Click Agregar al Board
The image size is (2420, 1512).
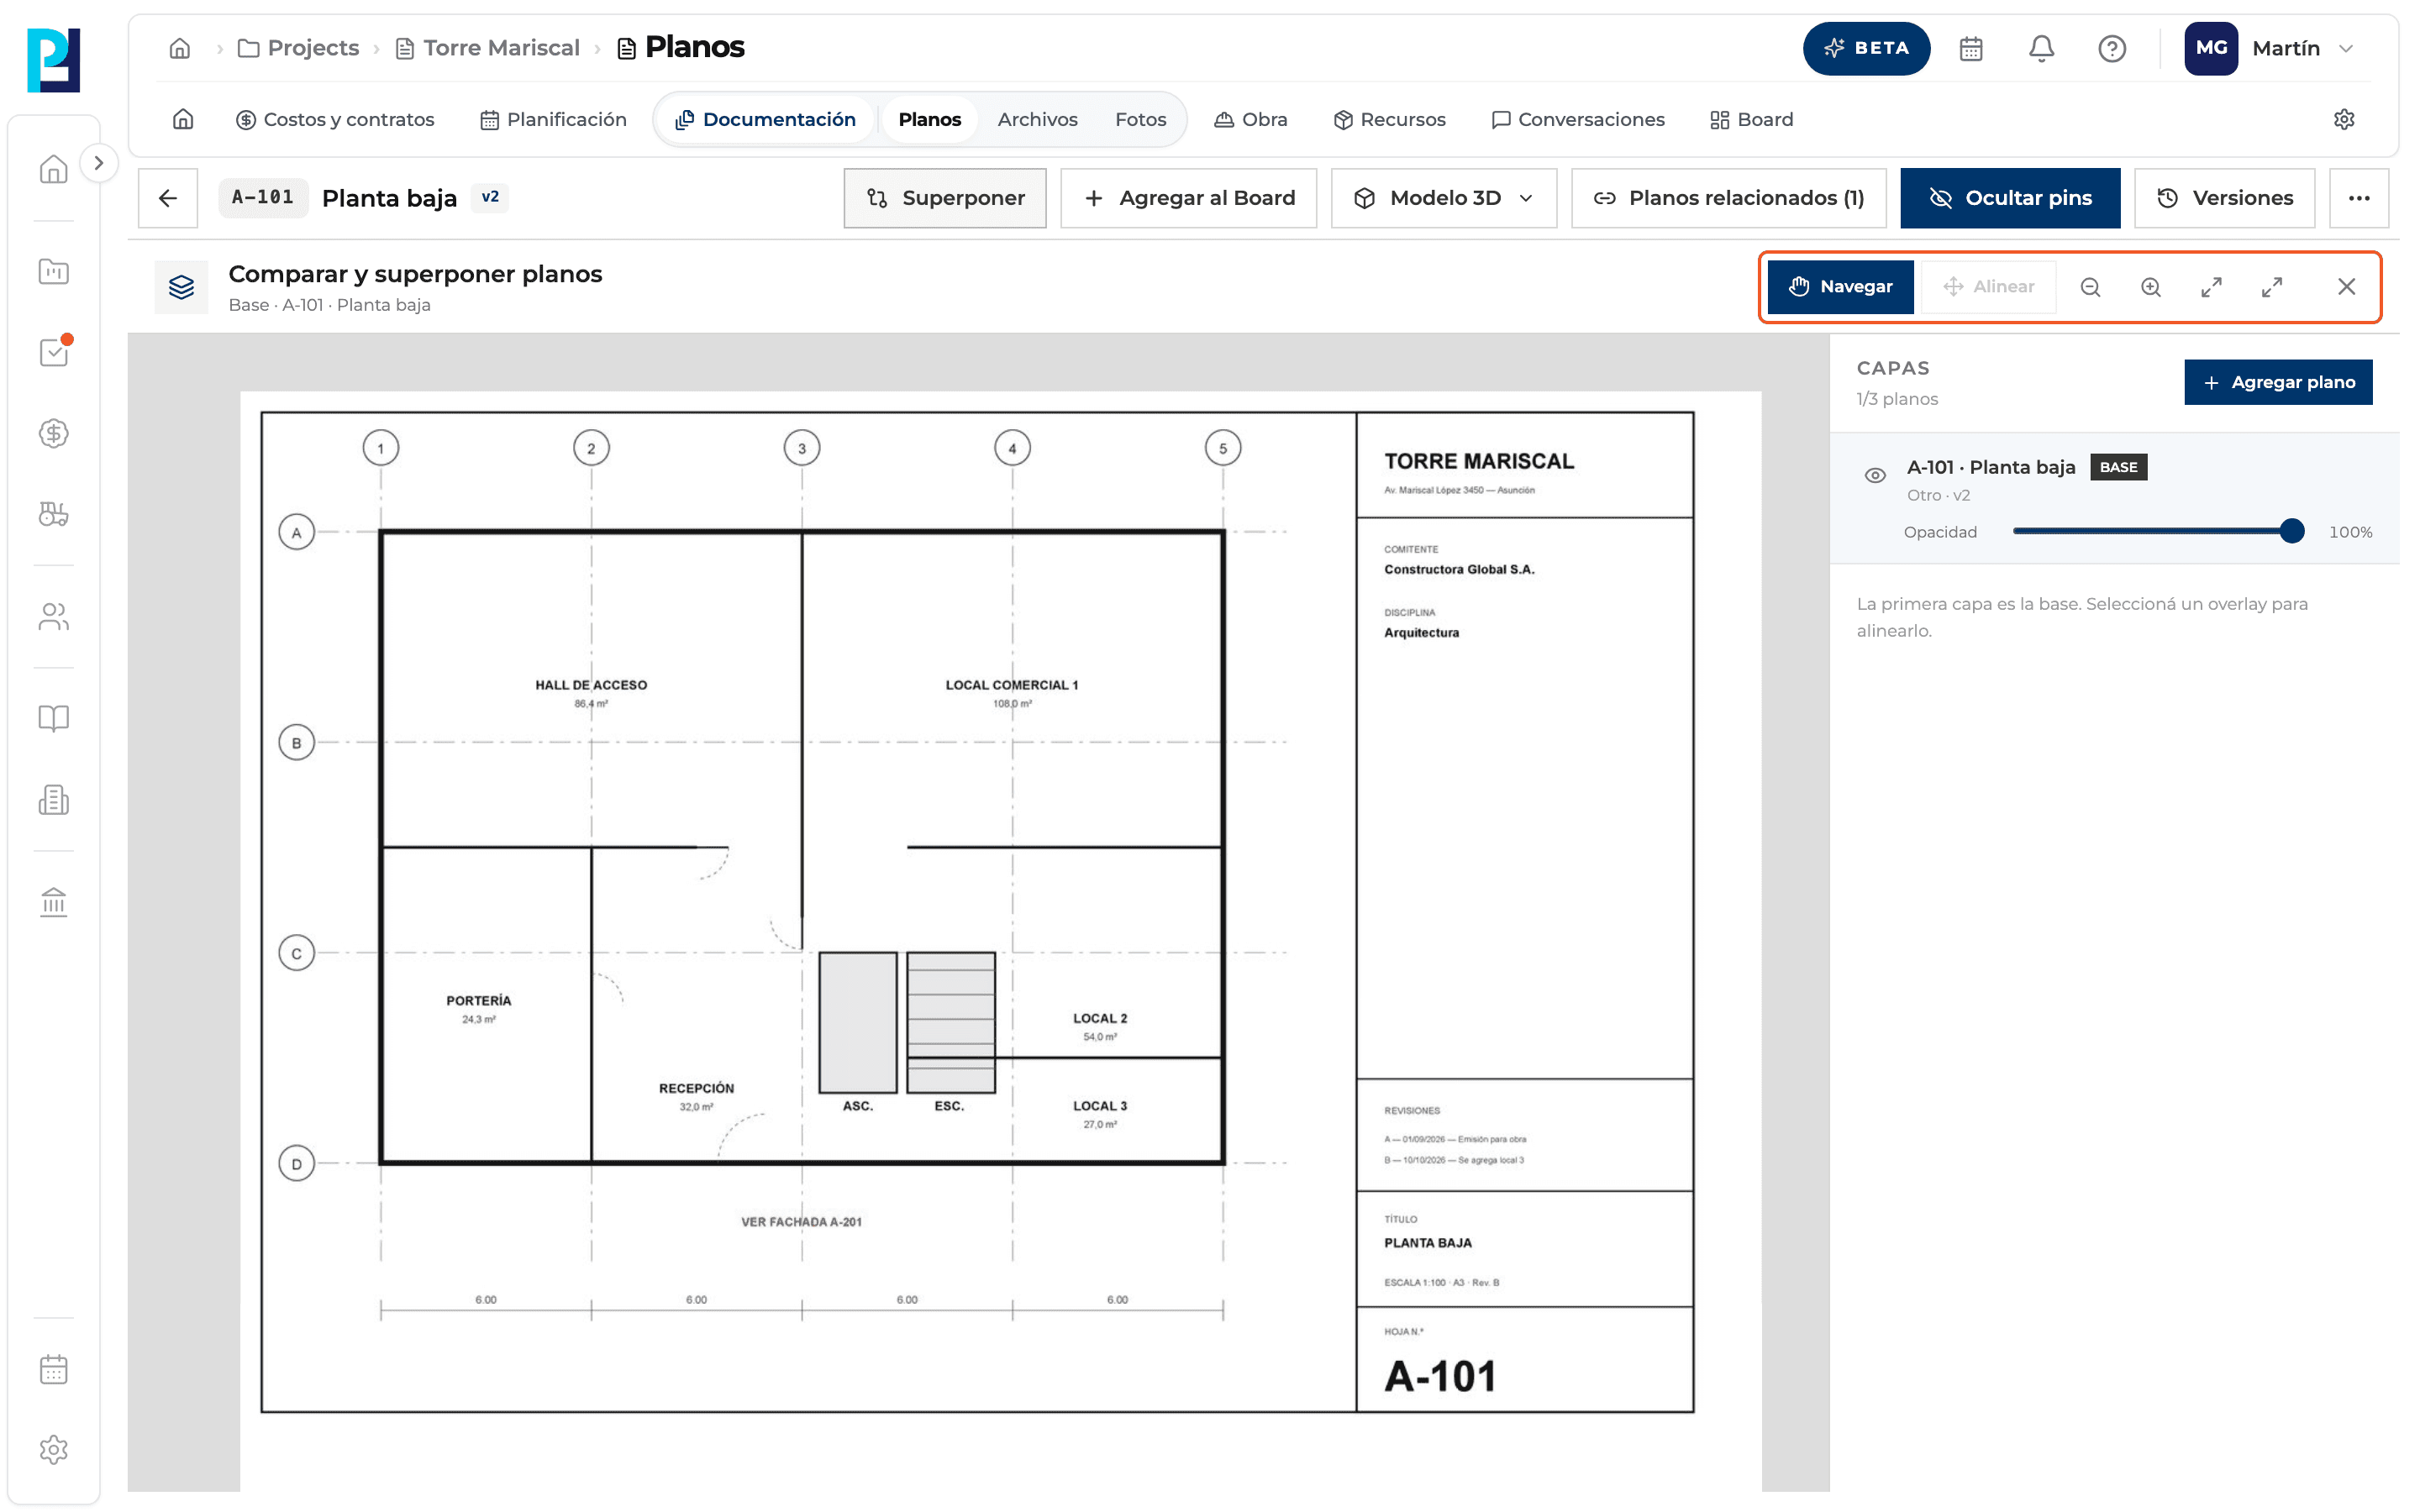(x=1189, y=198)
